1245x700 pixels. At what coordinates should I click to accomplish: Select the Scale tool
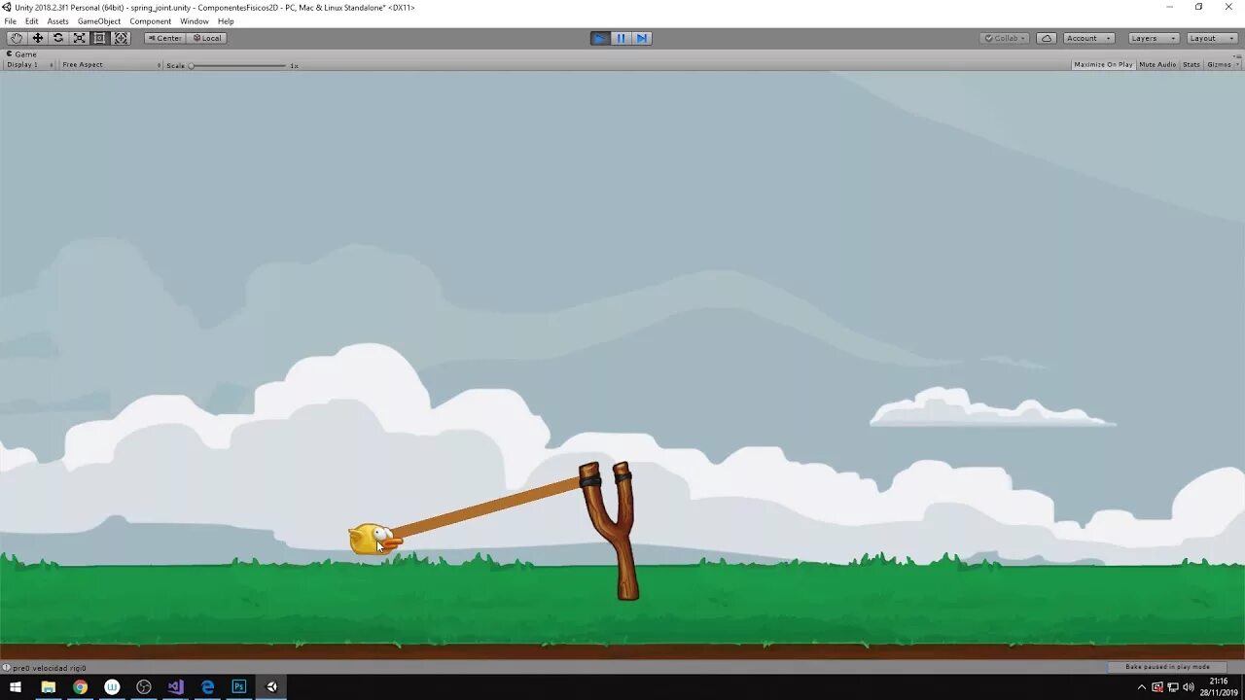point(80,38)
